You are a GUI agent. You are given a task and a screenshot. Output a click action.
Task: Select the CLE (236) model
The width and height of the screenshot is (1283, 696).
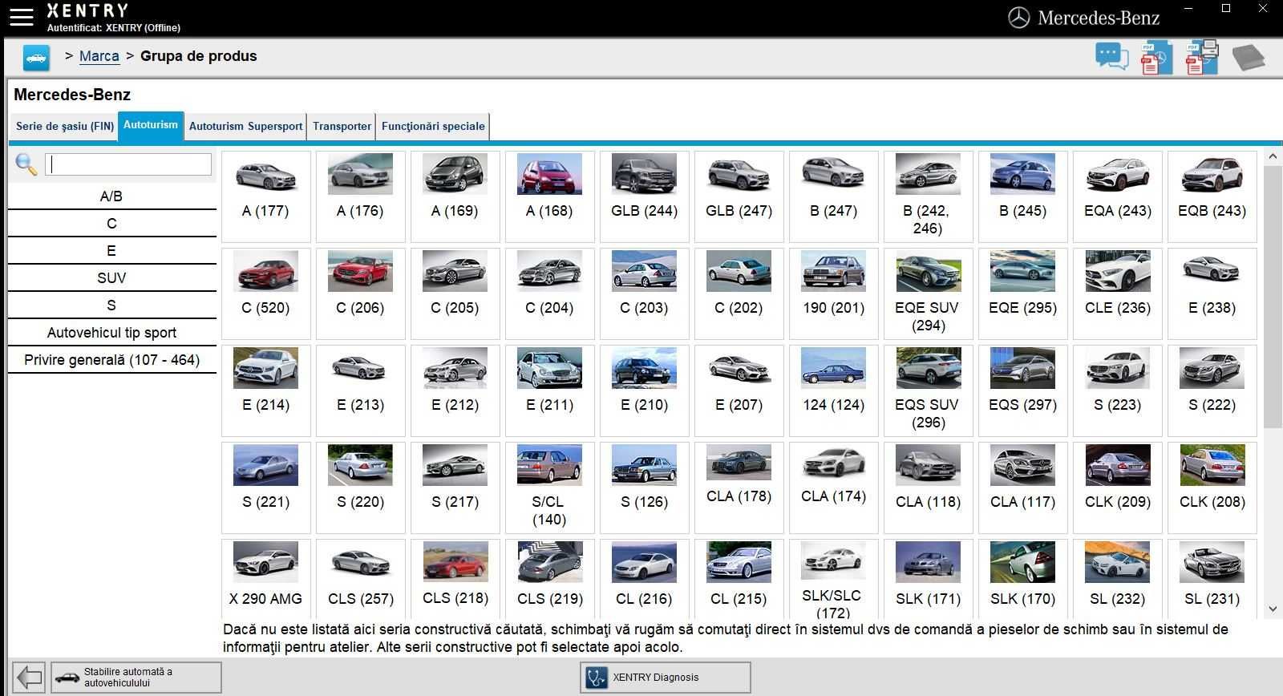(1118, 293)
